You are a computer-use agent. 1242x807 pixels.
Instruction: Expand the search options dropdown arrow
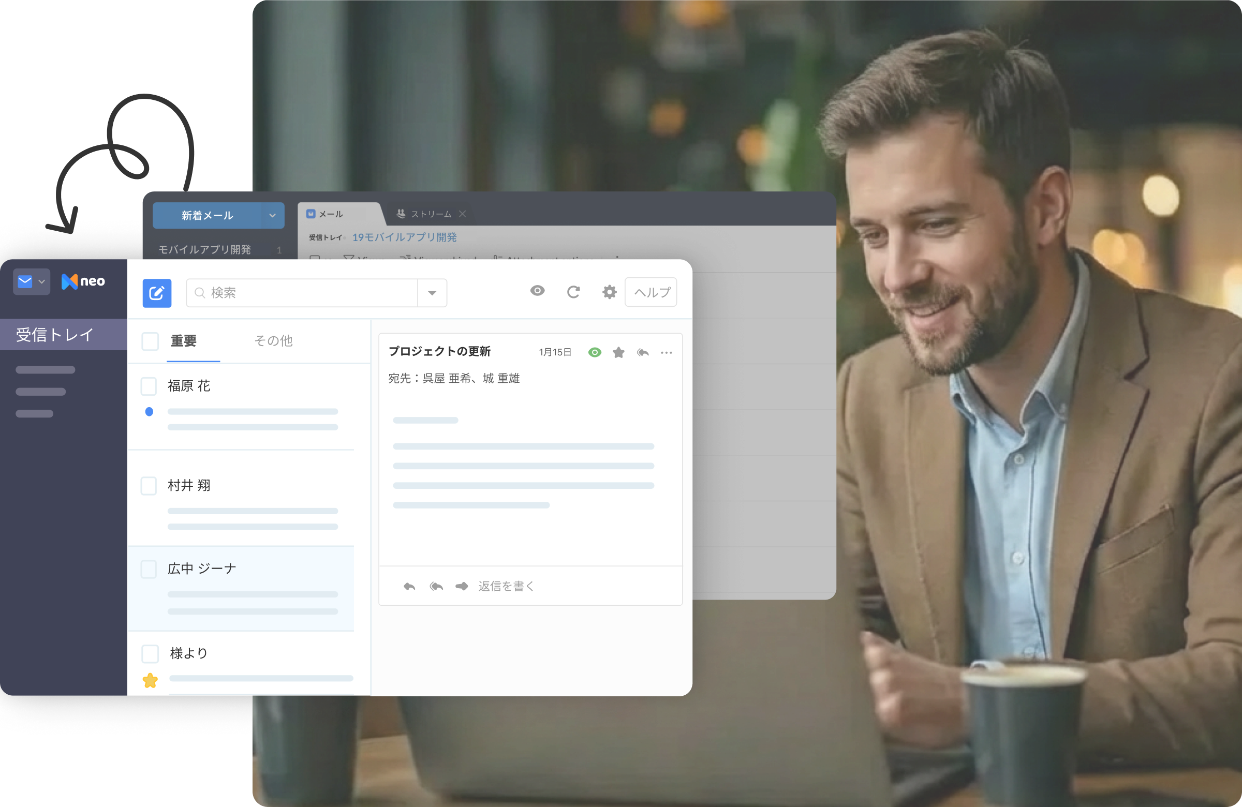(x=432, y=293)
